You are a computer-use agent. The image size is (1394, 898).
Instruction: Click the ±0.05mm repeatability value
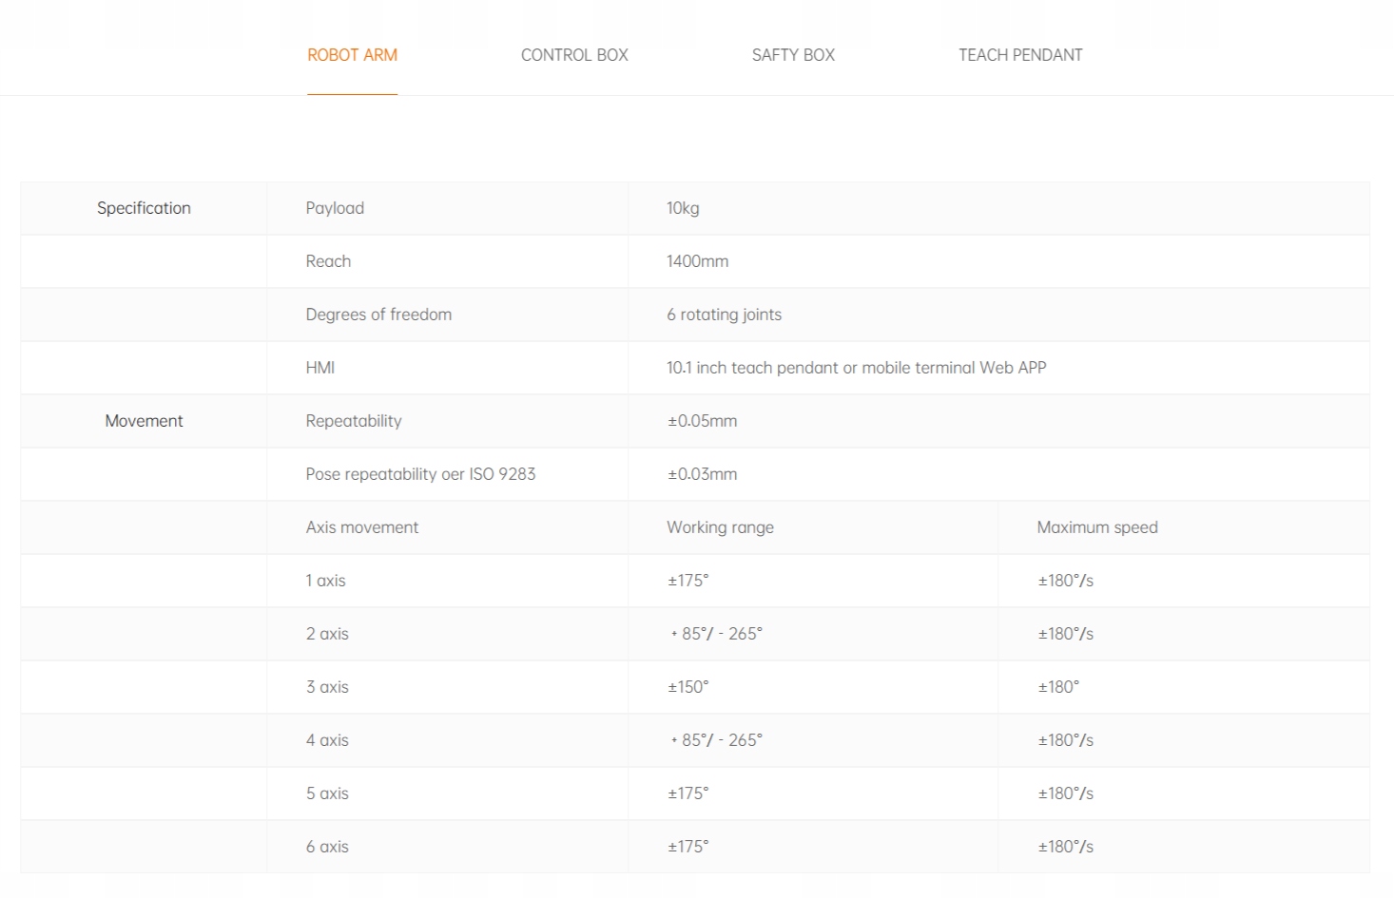[x=702, y=421]
